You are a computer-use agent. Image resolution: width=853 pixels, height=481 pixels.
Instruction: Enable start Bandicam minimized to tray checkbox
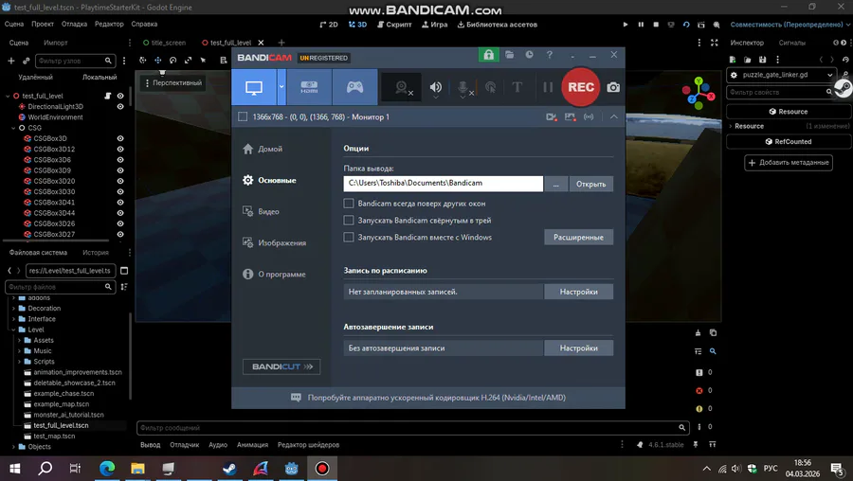point(349,220)
